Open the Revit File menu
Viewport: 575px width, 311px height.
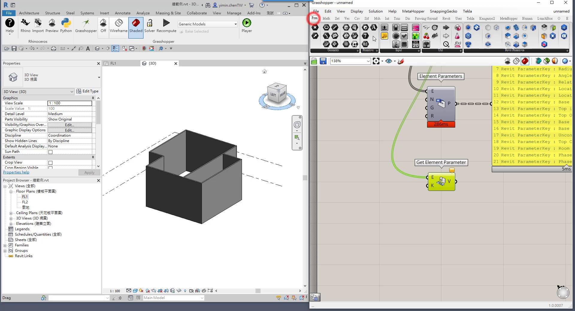pos(9,13)
